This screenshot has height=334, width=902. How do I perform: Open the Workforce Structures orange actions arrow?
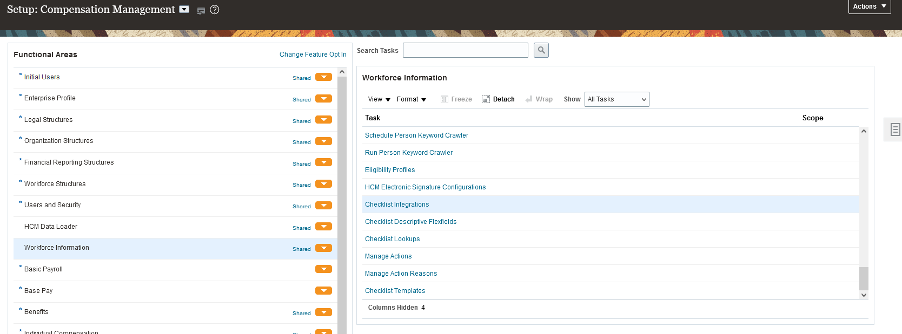coord(324,184)
